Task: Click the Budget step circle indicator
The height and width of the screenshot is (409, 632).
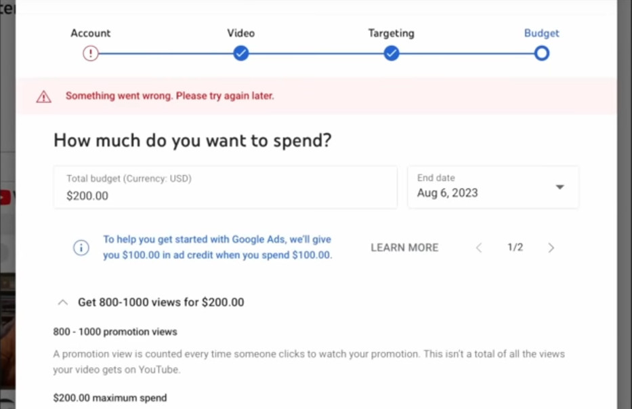Action: 541,54
